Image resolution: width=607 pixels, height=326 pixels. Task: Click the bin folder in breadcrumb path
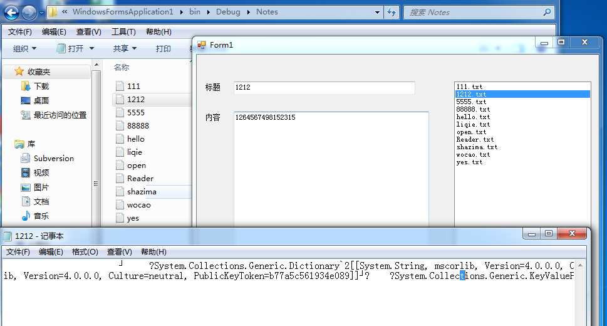coord(195,12)
